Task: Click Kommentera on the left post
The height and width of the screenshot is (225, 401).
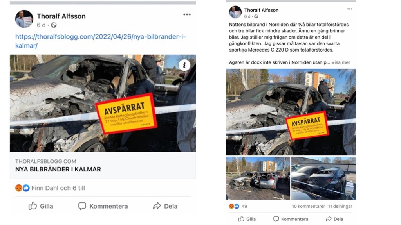Action: click(x=103, y=206)
